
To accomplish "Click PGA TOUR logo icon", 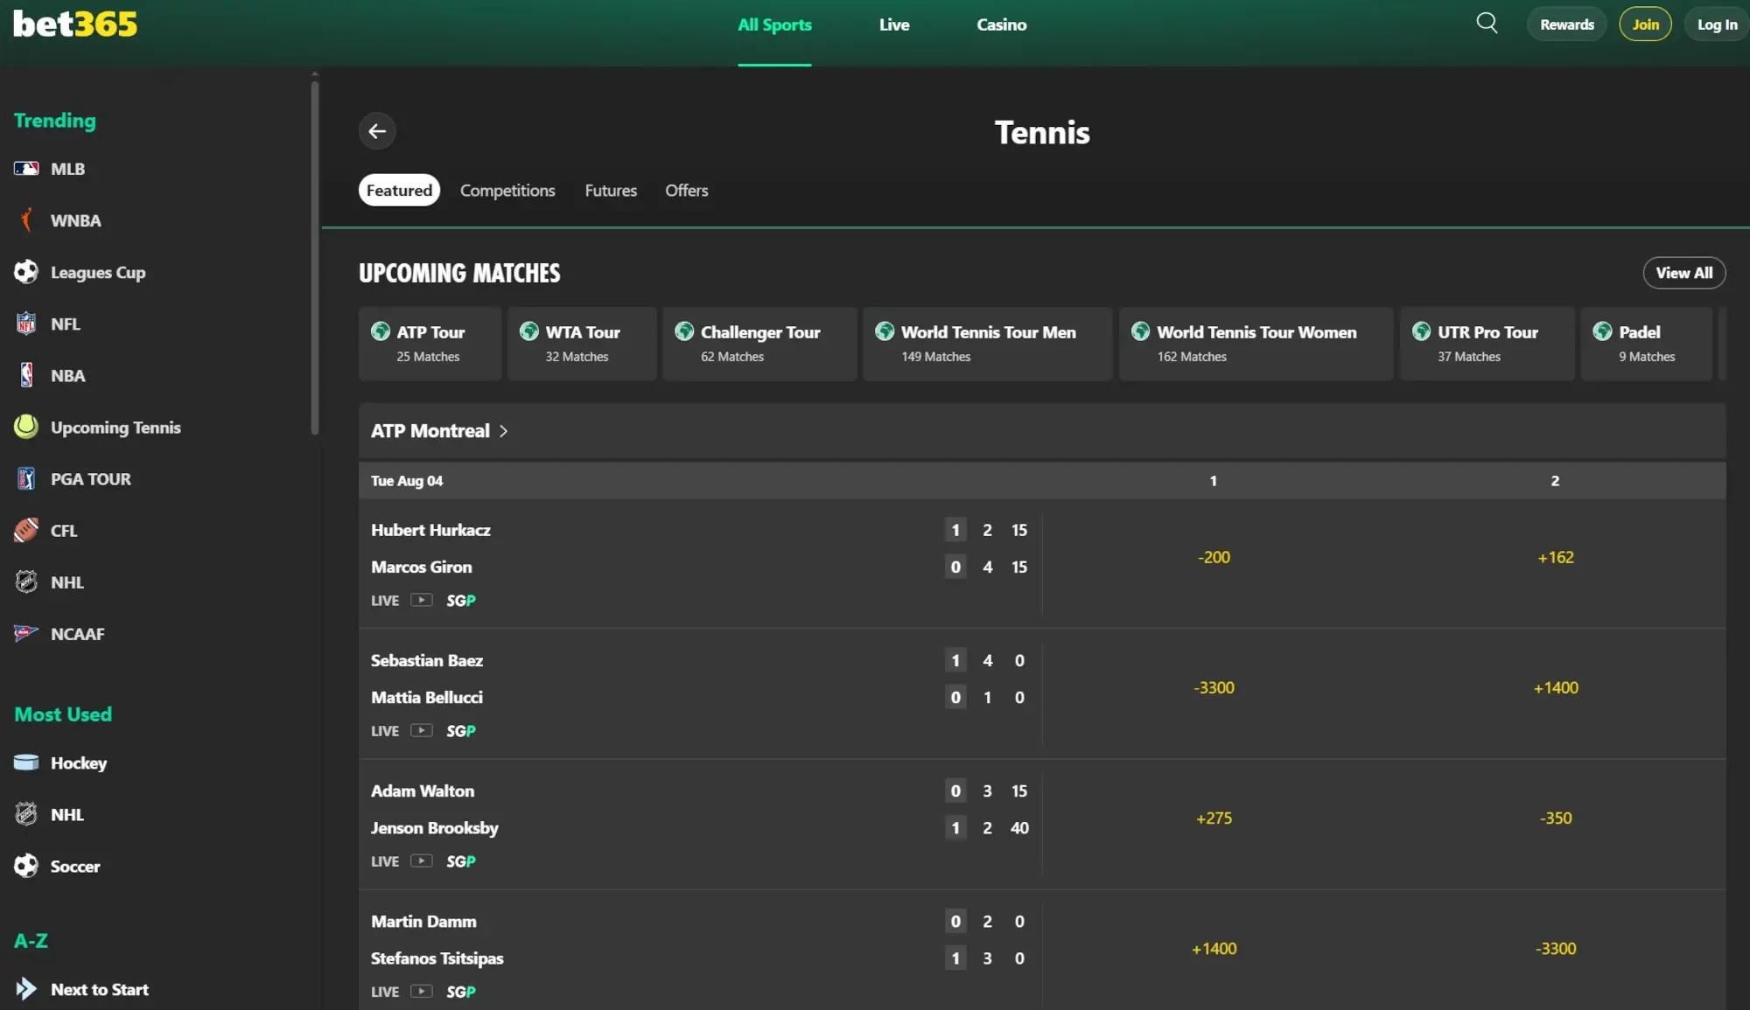I will [x=26, y=479].
